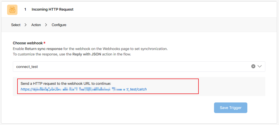The width and height of the screenshot is (279, 125).
Task: Click the Send a HTTP request instruction text
Action: coord(66,84)
